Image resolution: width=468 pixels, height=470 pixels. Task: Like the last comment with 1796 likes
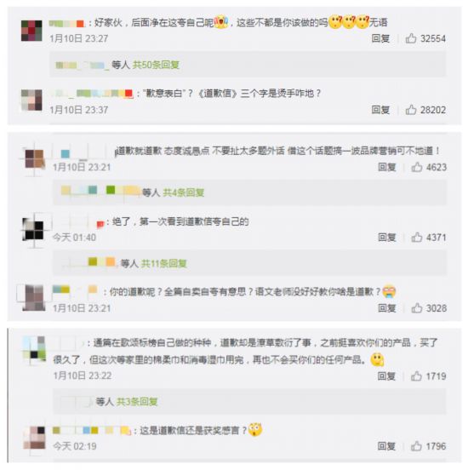click(416, 446)
